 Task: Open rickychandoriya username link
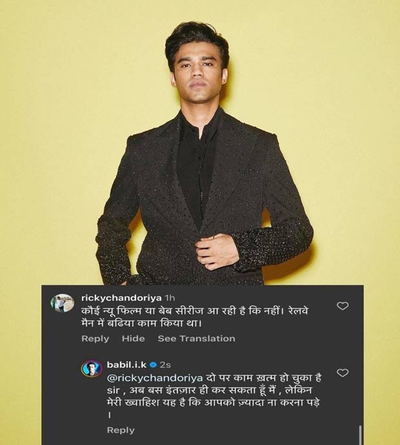[121, 298]
